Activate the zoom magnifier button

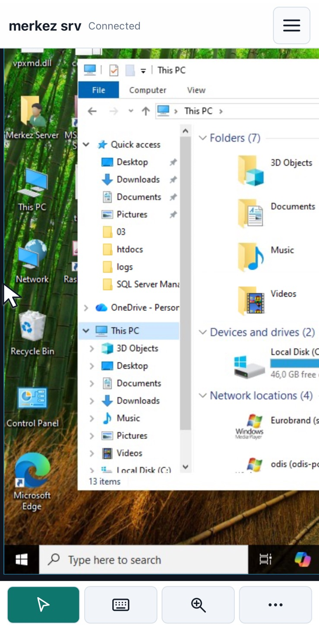(198, 605)
